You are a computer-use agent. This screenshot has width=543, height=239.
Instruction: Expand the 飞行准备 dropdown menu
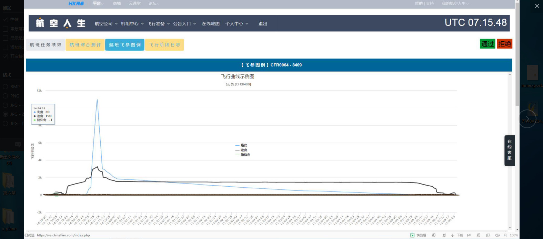pos(159,24)
